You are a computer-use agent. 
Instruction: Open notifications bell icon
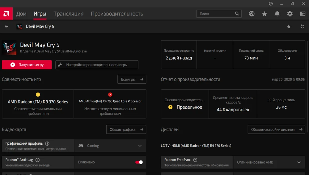[277, 14]
